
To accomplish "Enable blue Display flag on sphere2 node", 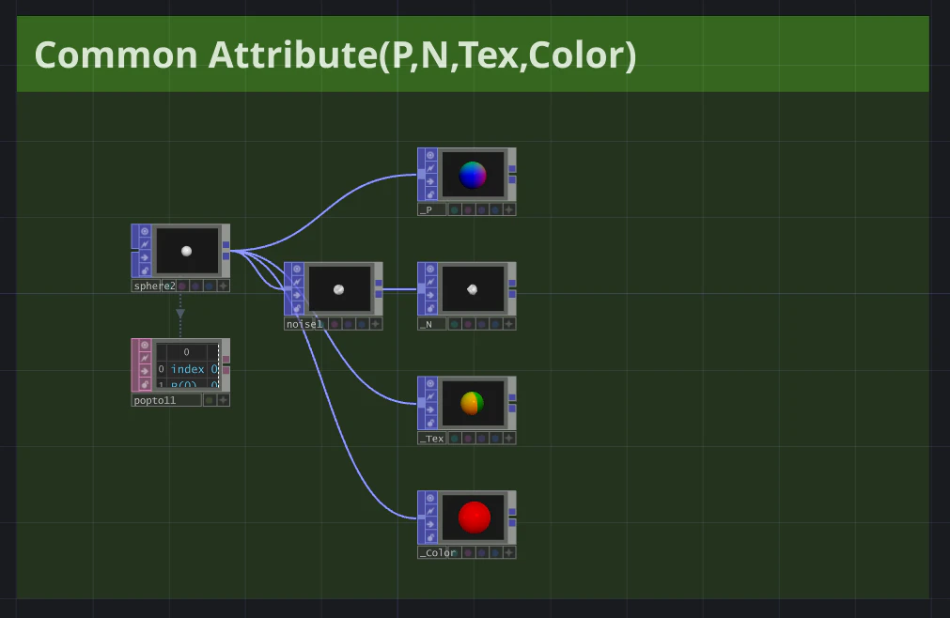I will click(x=209, y=286).
